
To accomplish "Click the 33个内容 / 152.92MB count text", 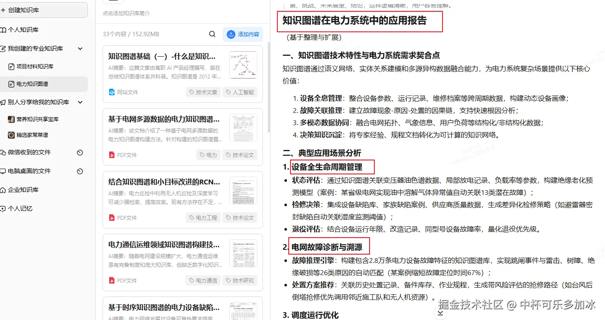I will point(131,34).
